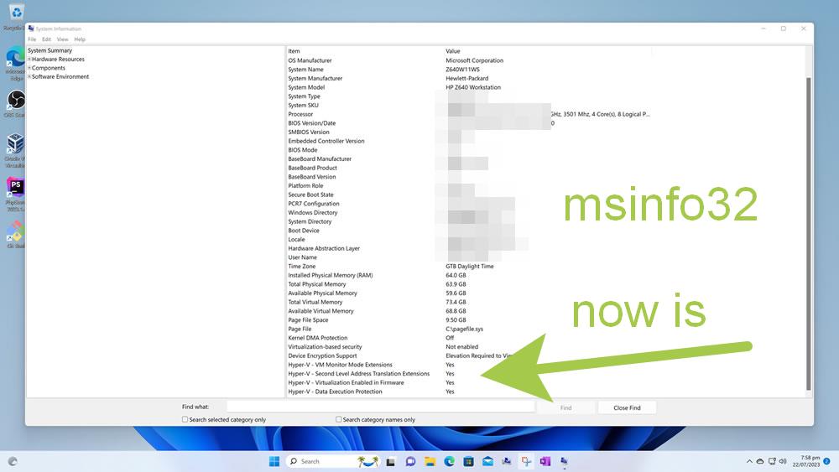Open File Explorer from the taskbar
The height and width of the screenshot is (472, 839).
[x=430, y=461]
